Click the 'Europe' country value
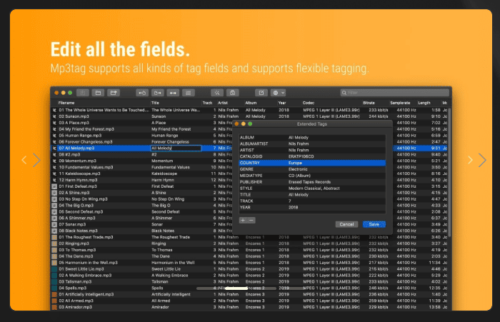 (295, 163)
